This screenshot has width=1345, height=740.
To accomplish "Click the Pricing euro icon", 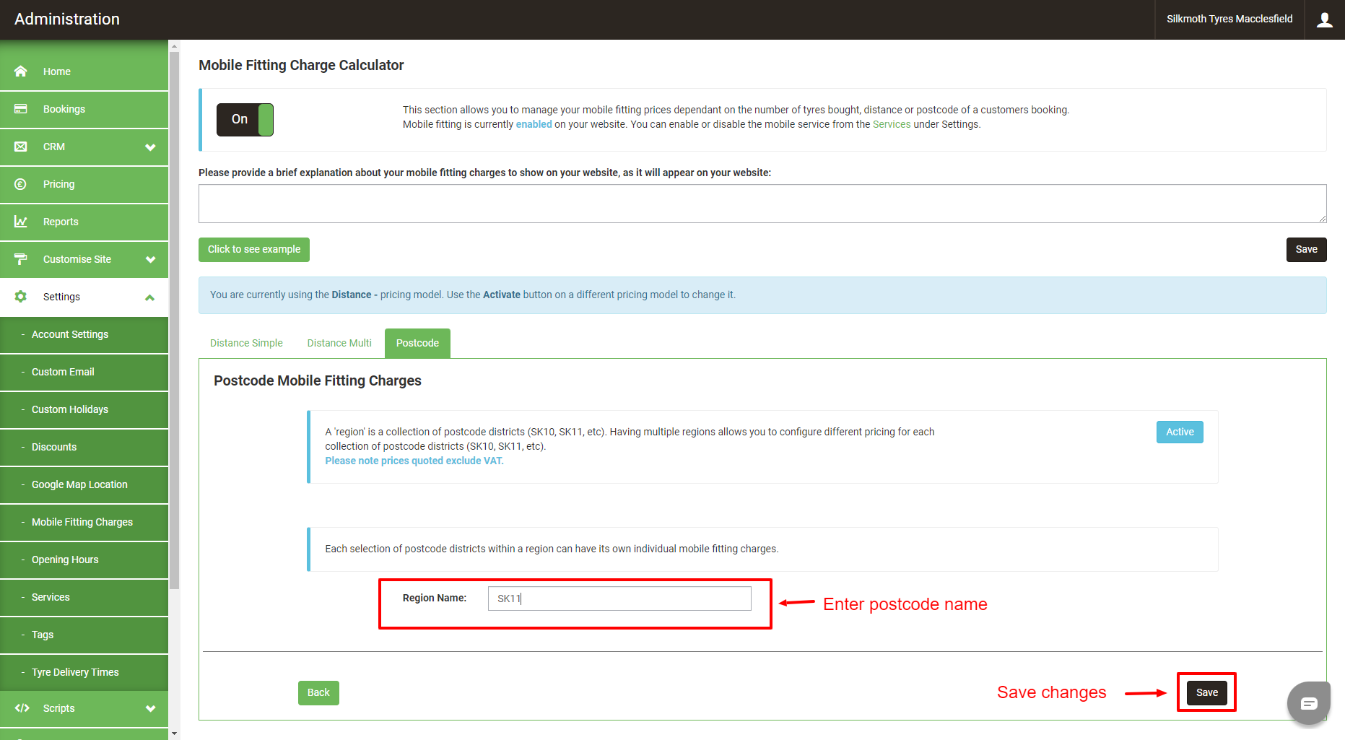I will pos(21,184).
